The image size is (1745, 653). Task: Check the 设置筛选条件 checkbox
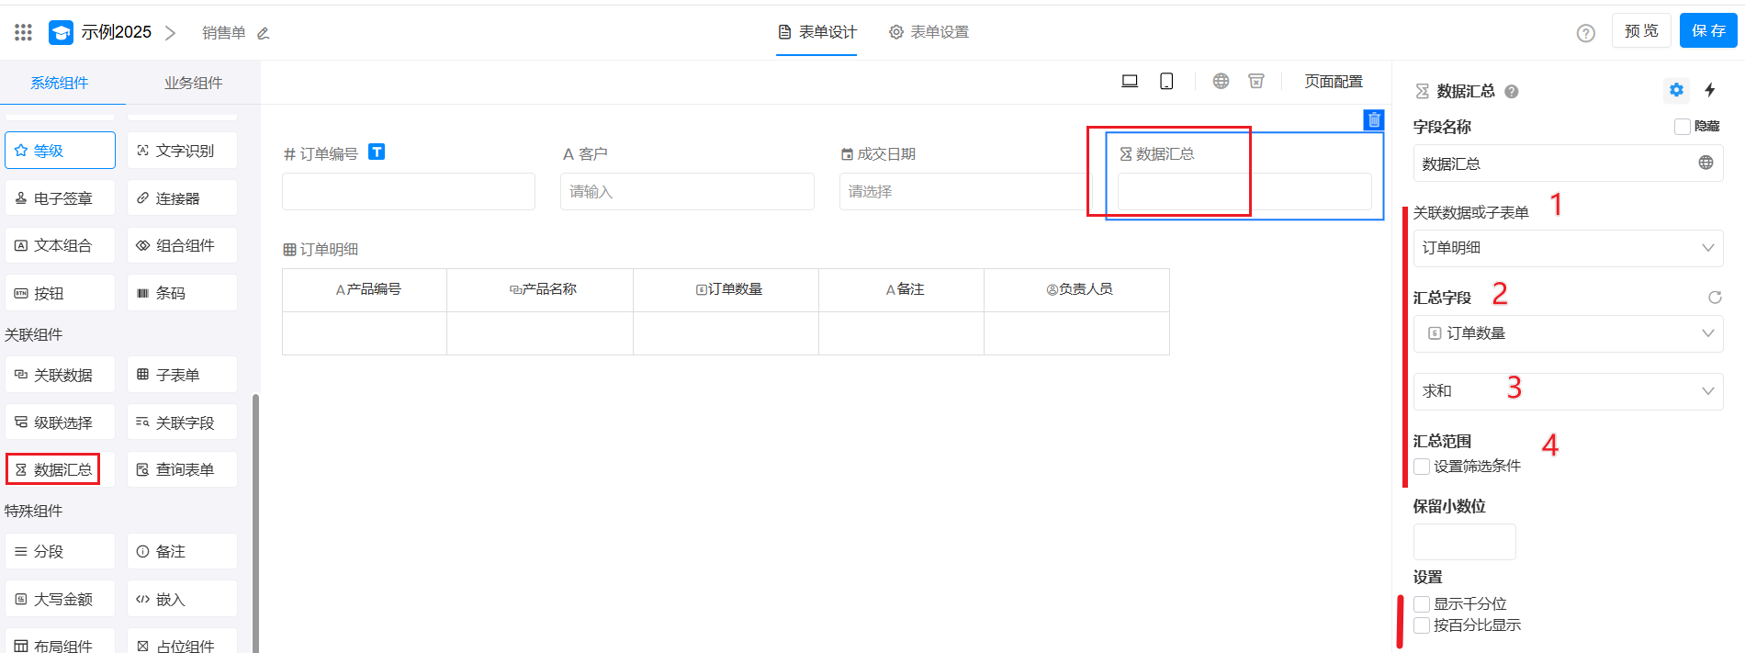click(1422, 467)
